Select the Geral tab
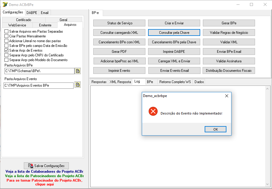 pos(63,20)
